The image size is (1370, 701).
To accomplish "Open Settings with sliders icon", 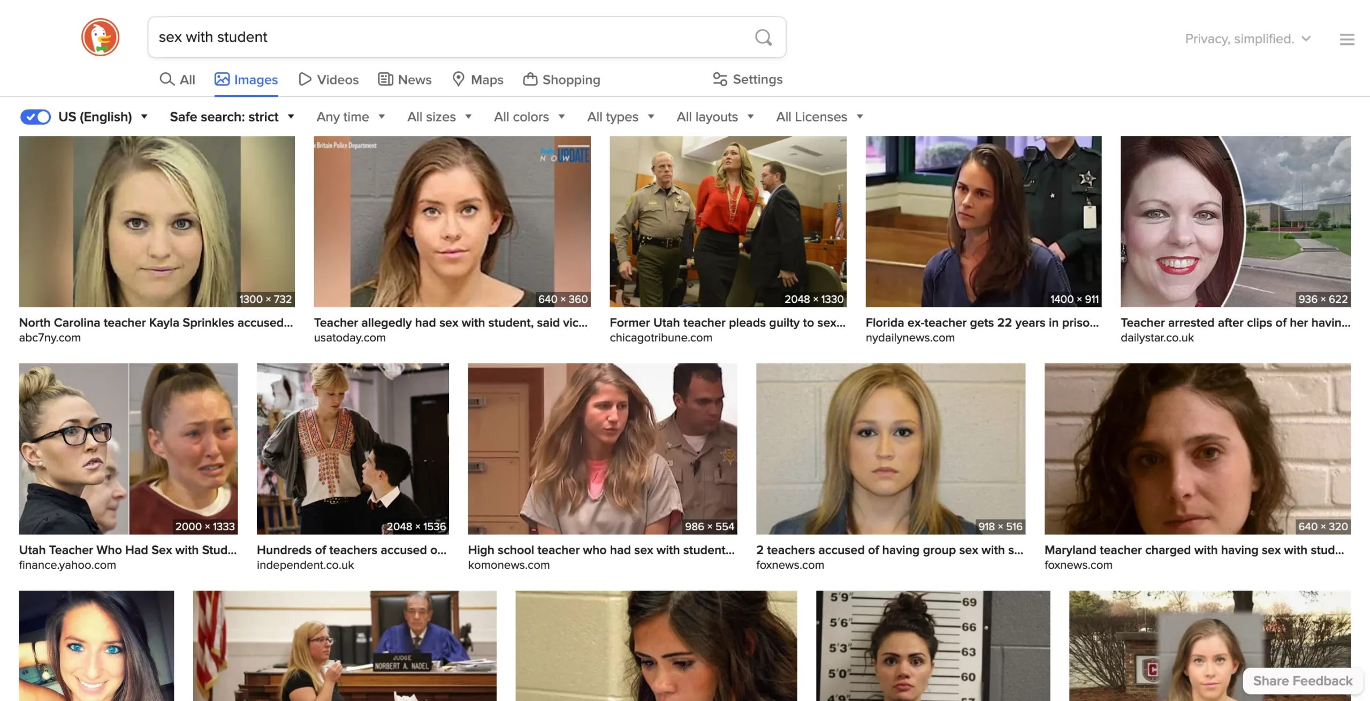I will click(748, 79).
